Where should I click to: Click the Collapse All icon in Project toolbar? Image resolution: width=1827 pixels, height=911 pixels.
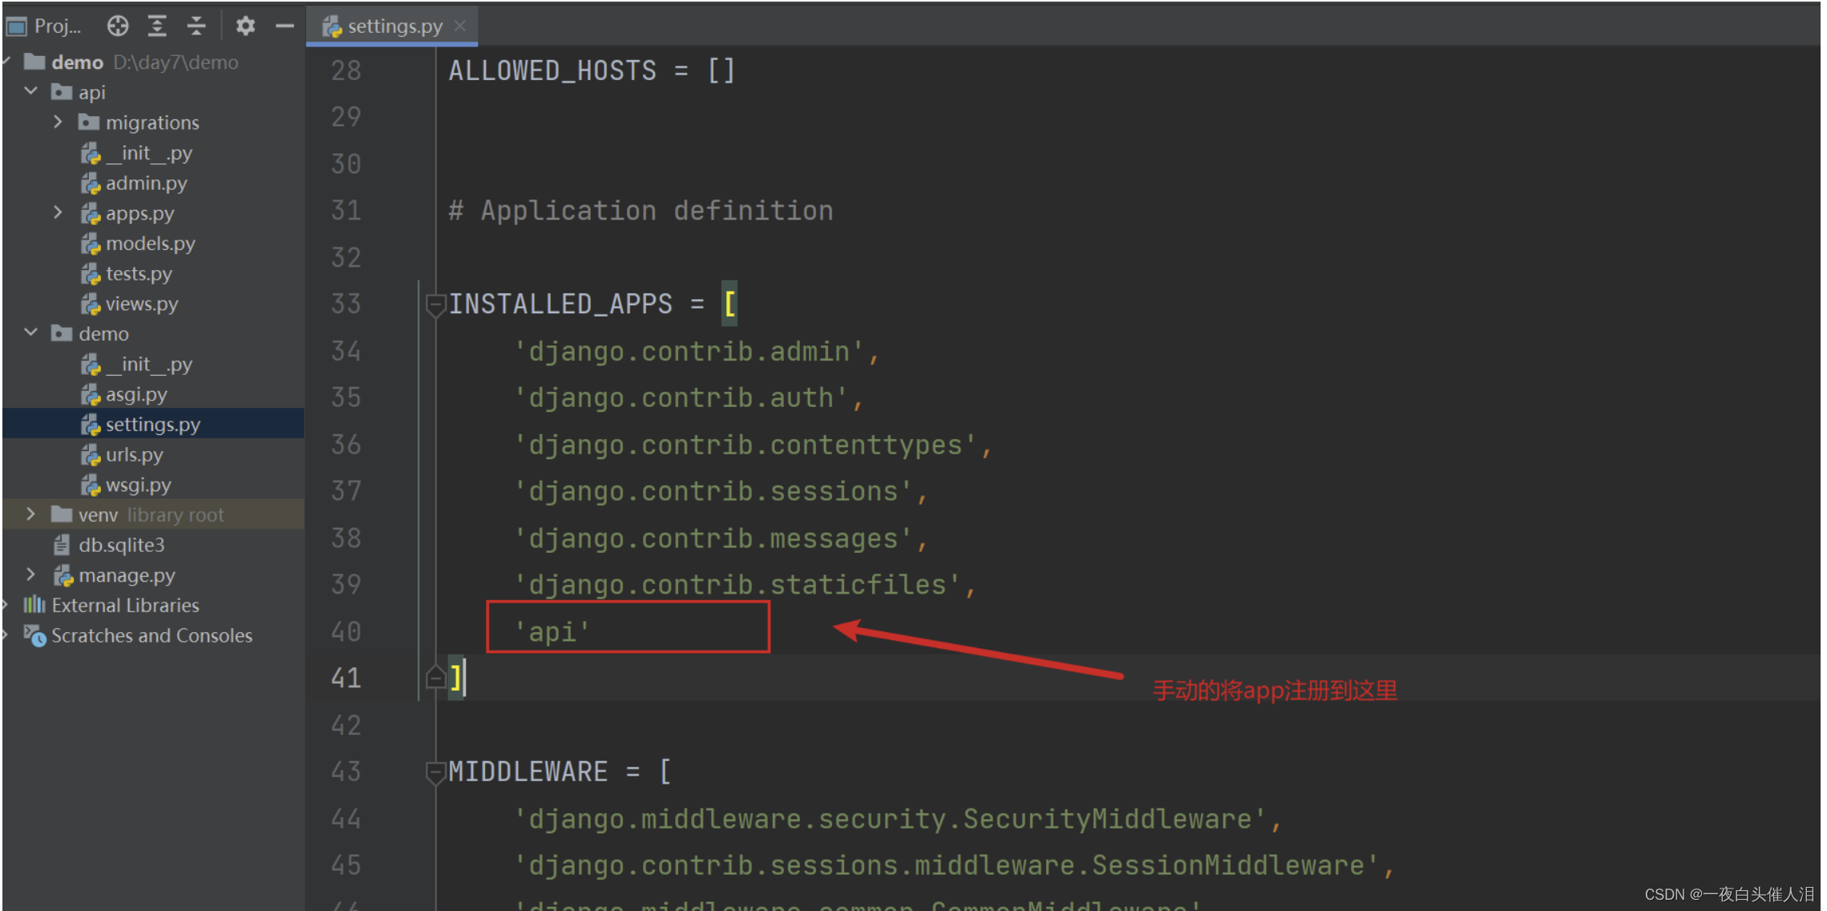[196, 26]
